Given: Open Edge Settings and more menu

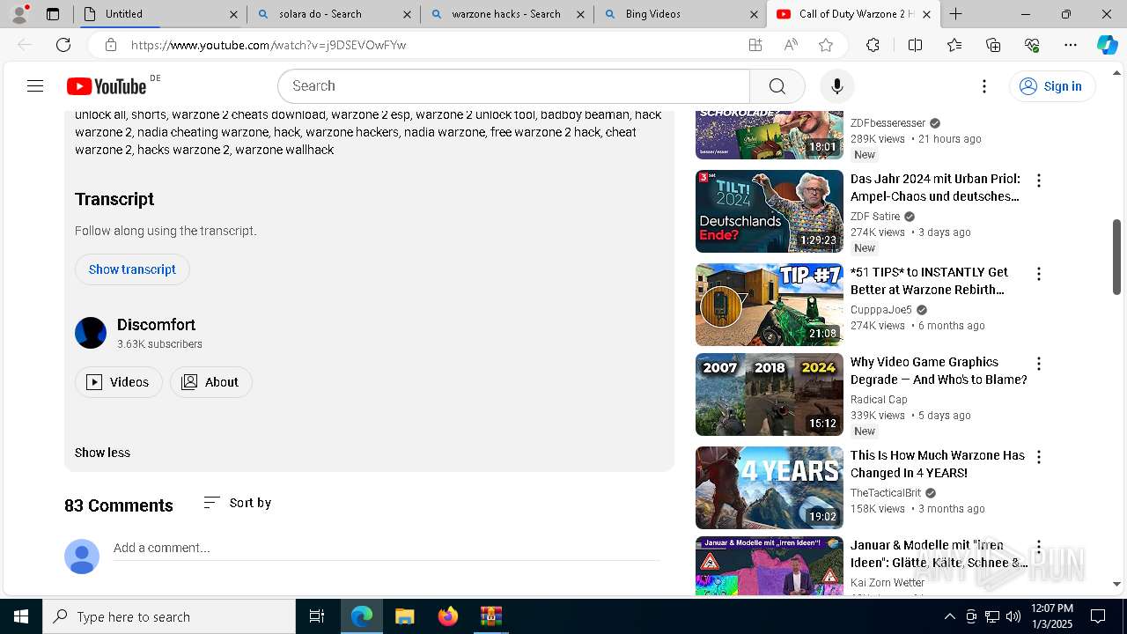Looking at the screenshot, I should pyautogui.click(x=1071, y=45).
